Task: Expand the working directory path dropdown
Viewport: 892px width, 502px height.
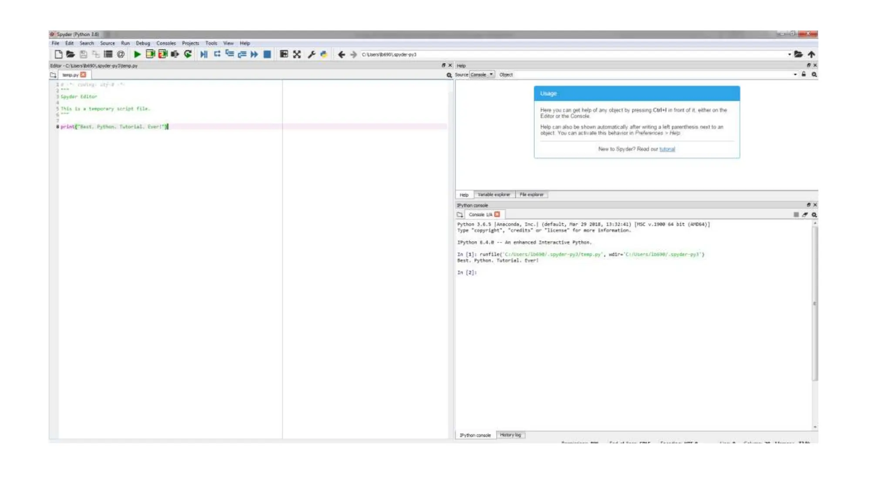Action: tap(789, 54)
